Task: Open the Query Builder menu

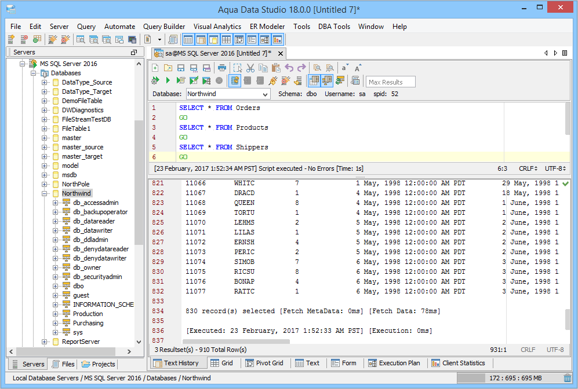Action: 164,27
